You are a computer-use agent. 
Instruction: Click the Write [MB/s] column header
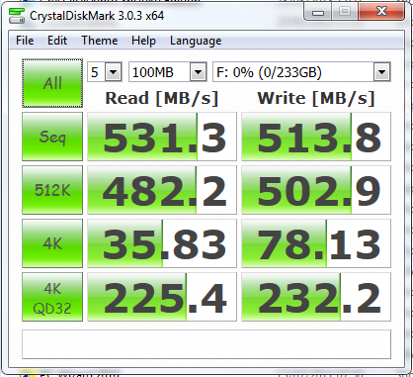coord(316,99)
